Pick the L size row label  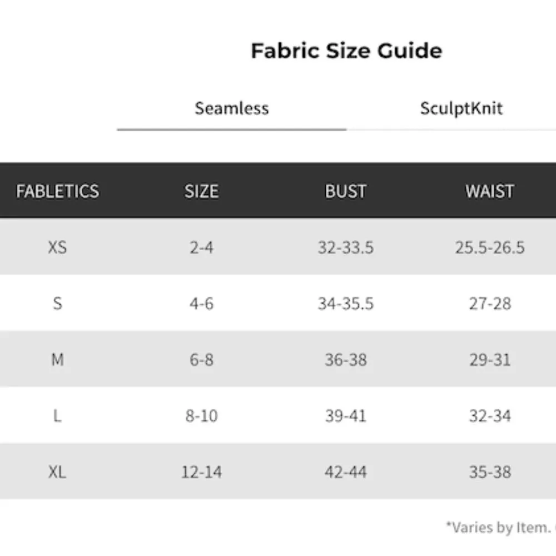tap(57, 416)
